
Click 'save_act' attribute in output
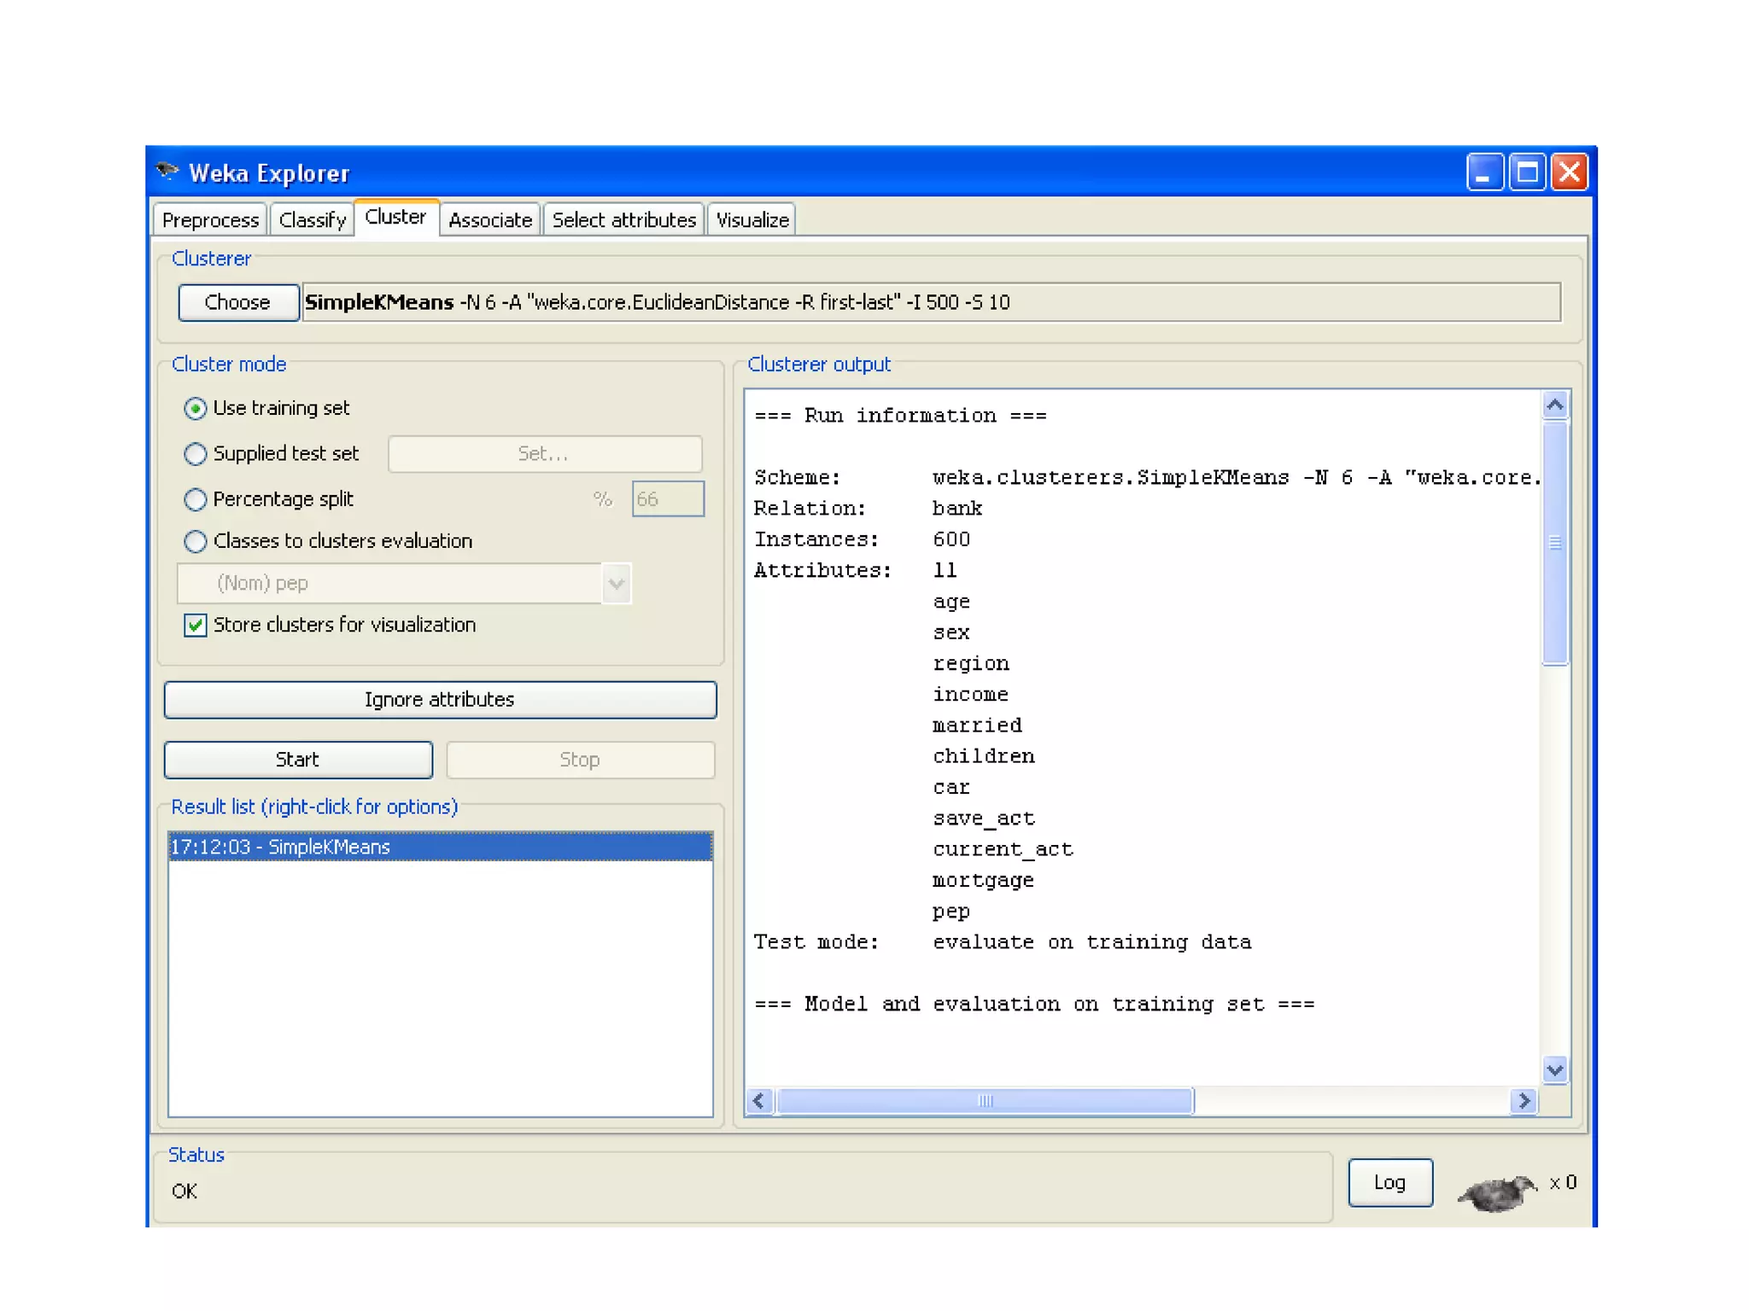983,819
